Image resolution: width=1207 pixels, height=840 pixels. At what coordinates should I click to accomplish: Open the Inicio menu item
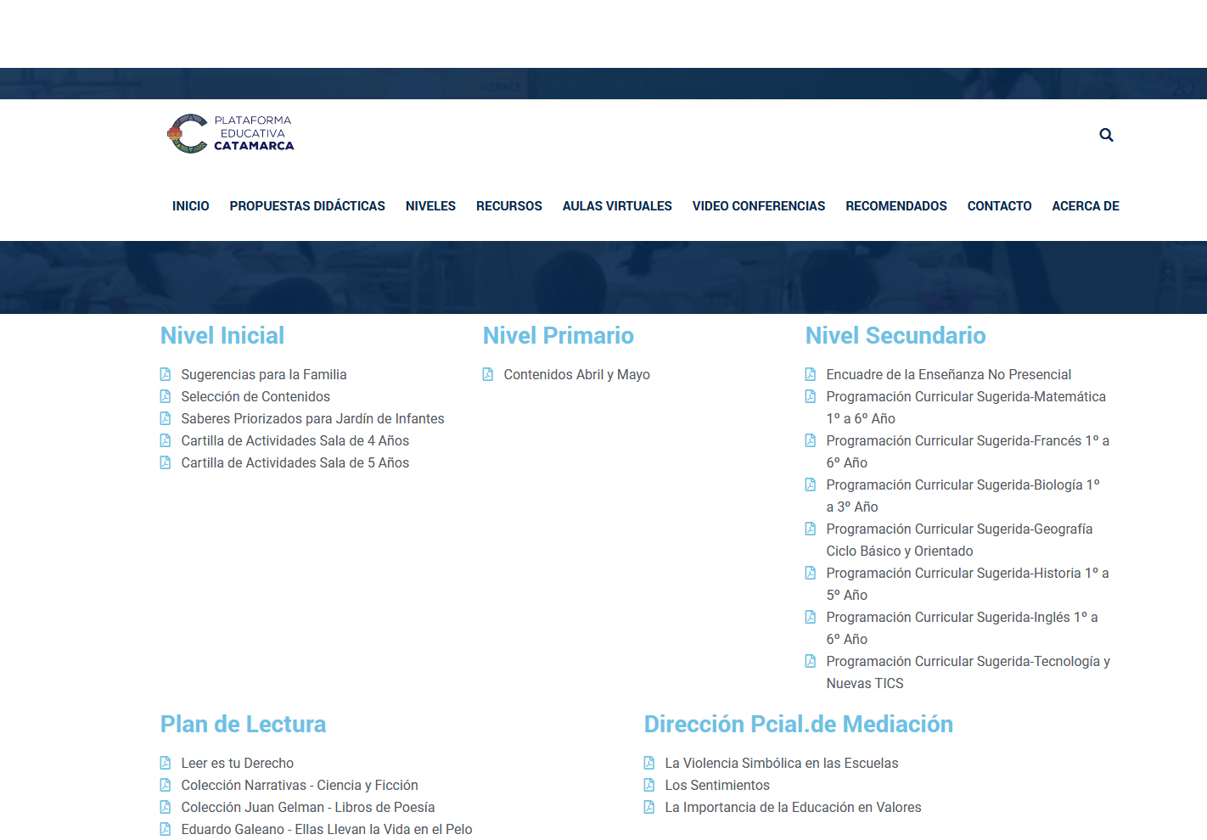[x=190, y=206]
